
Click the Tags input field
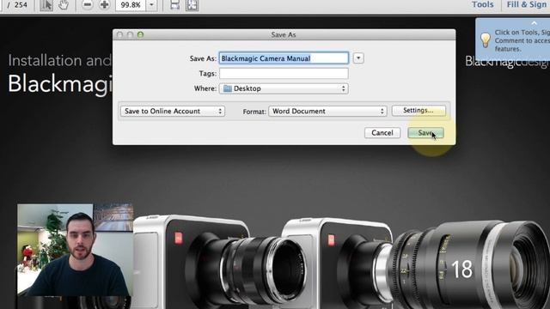point(284,74)
